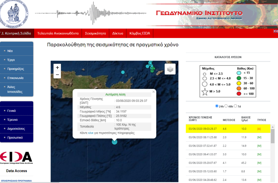The width and height of the screenshot is (278, 183).
Task: Click the red >= 100 km depth swatch
Action: pos(239,94)
